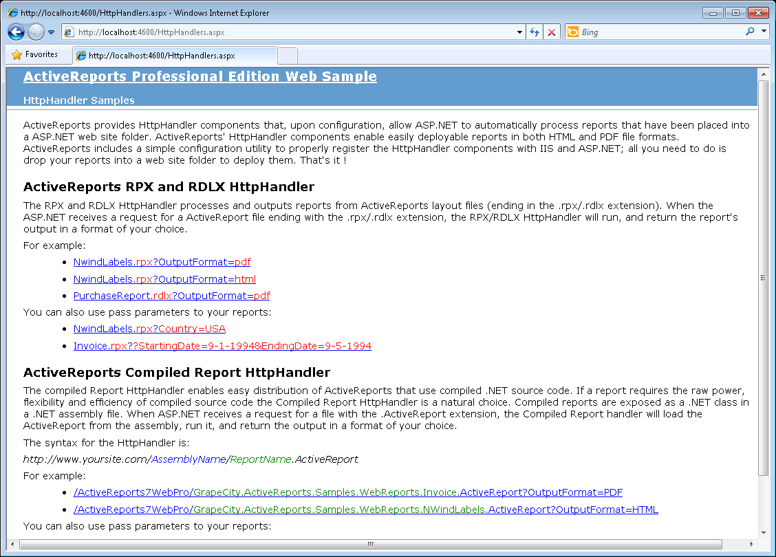
Task: Expand the address bar history dropdown
Action: [x=519, y=32]
